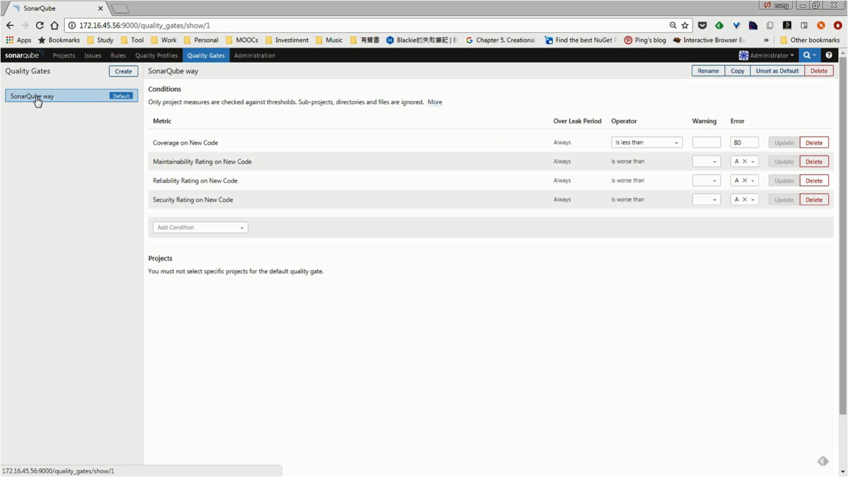Open the Pocket extension icon
The width and height of the screenshot is (848, 477).
pyautogui.click(x=702, y=26)
